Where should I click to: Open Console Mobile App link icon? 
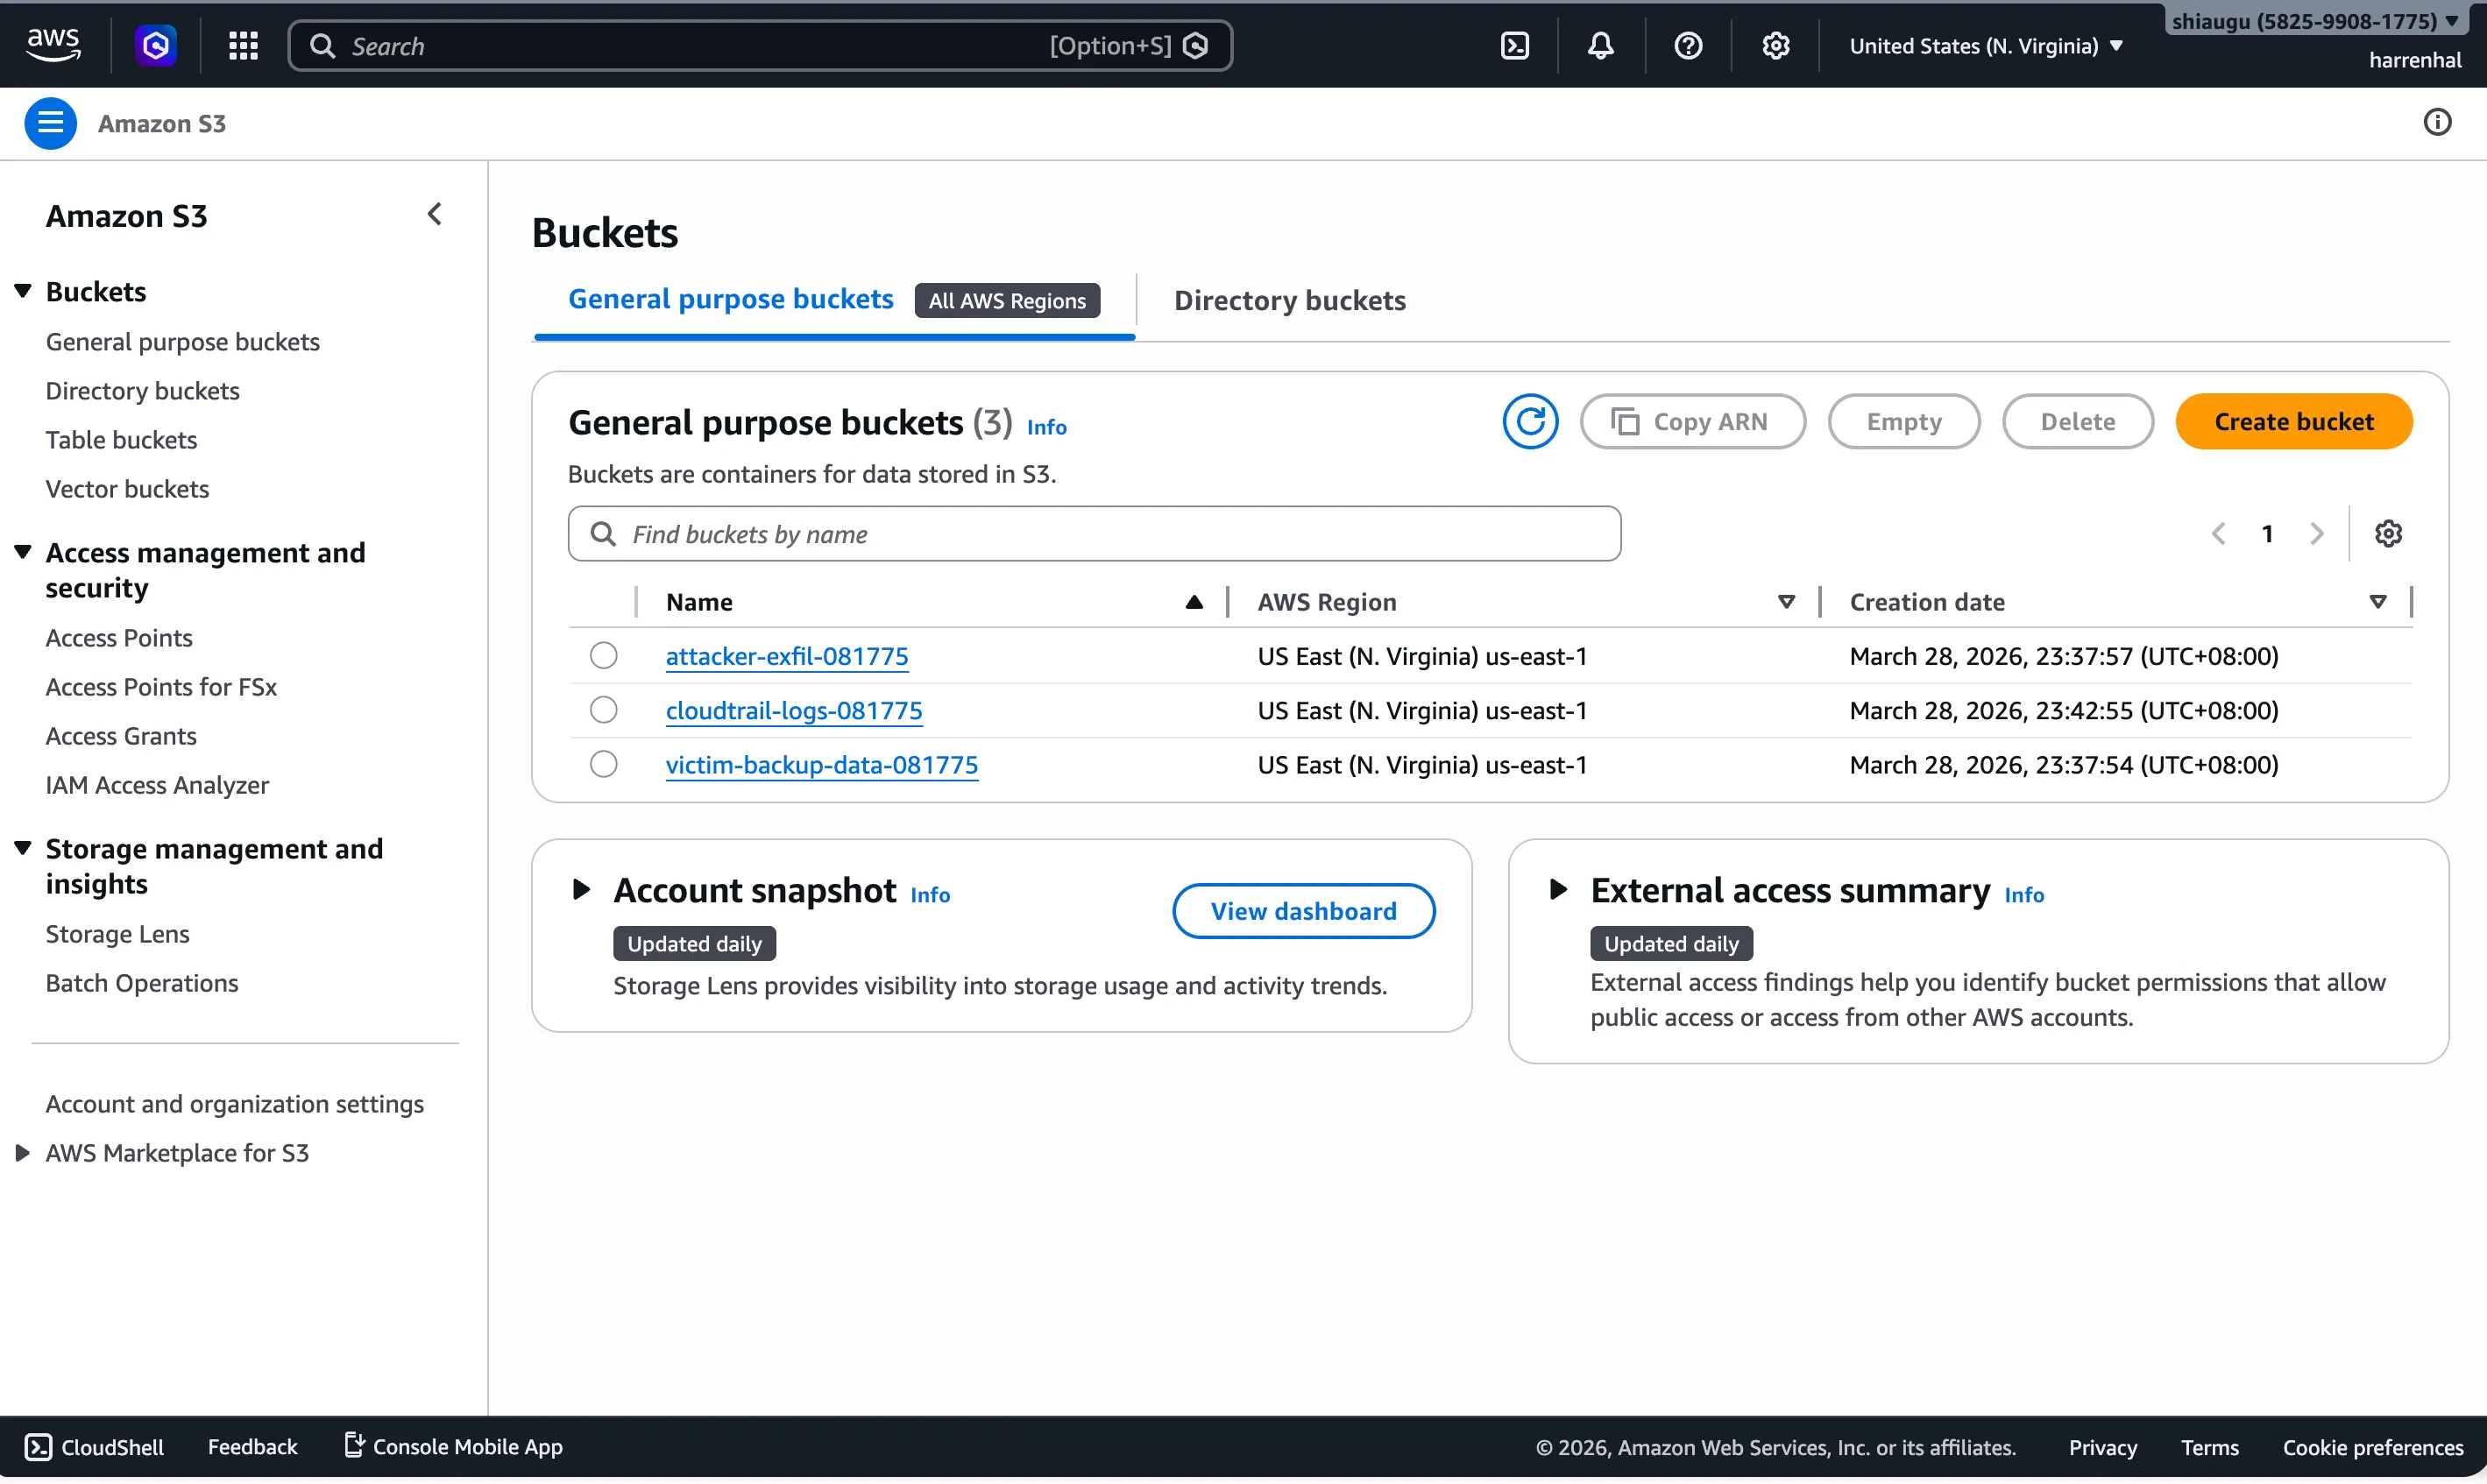click(x=354, y=1445)
